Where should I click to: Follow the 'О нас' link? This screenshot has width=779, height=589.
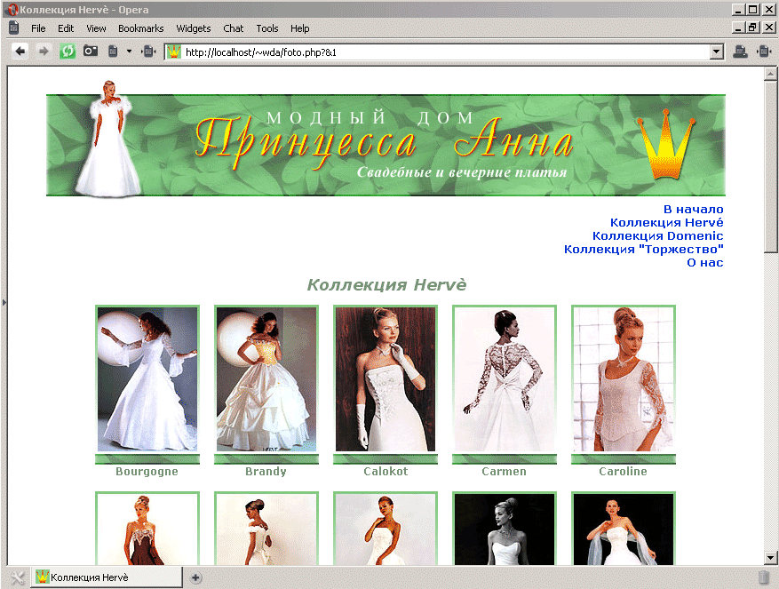705,263
